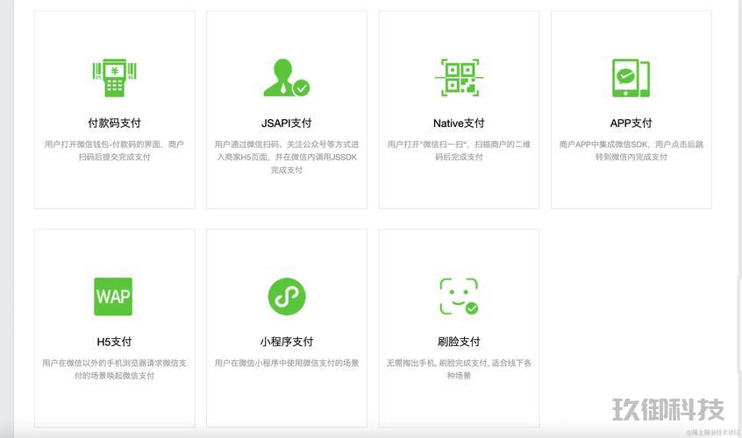This screenshot has height=438, width=742.
Task: Click the 付款码支付 POS terminal icon
Action: pyautogui.click(x=114, y=78)
